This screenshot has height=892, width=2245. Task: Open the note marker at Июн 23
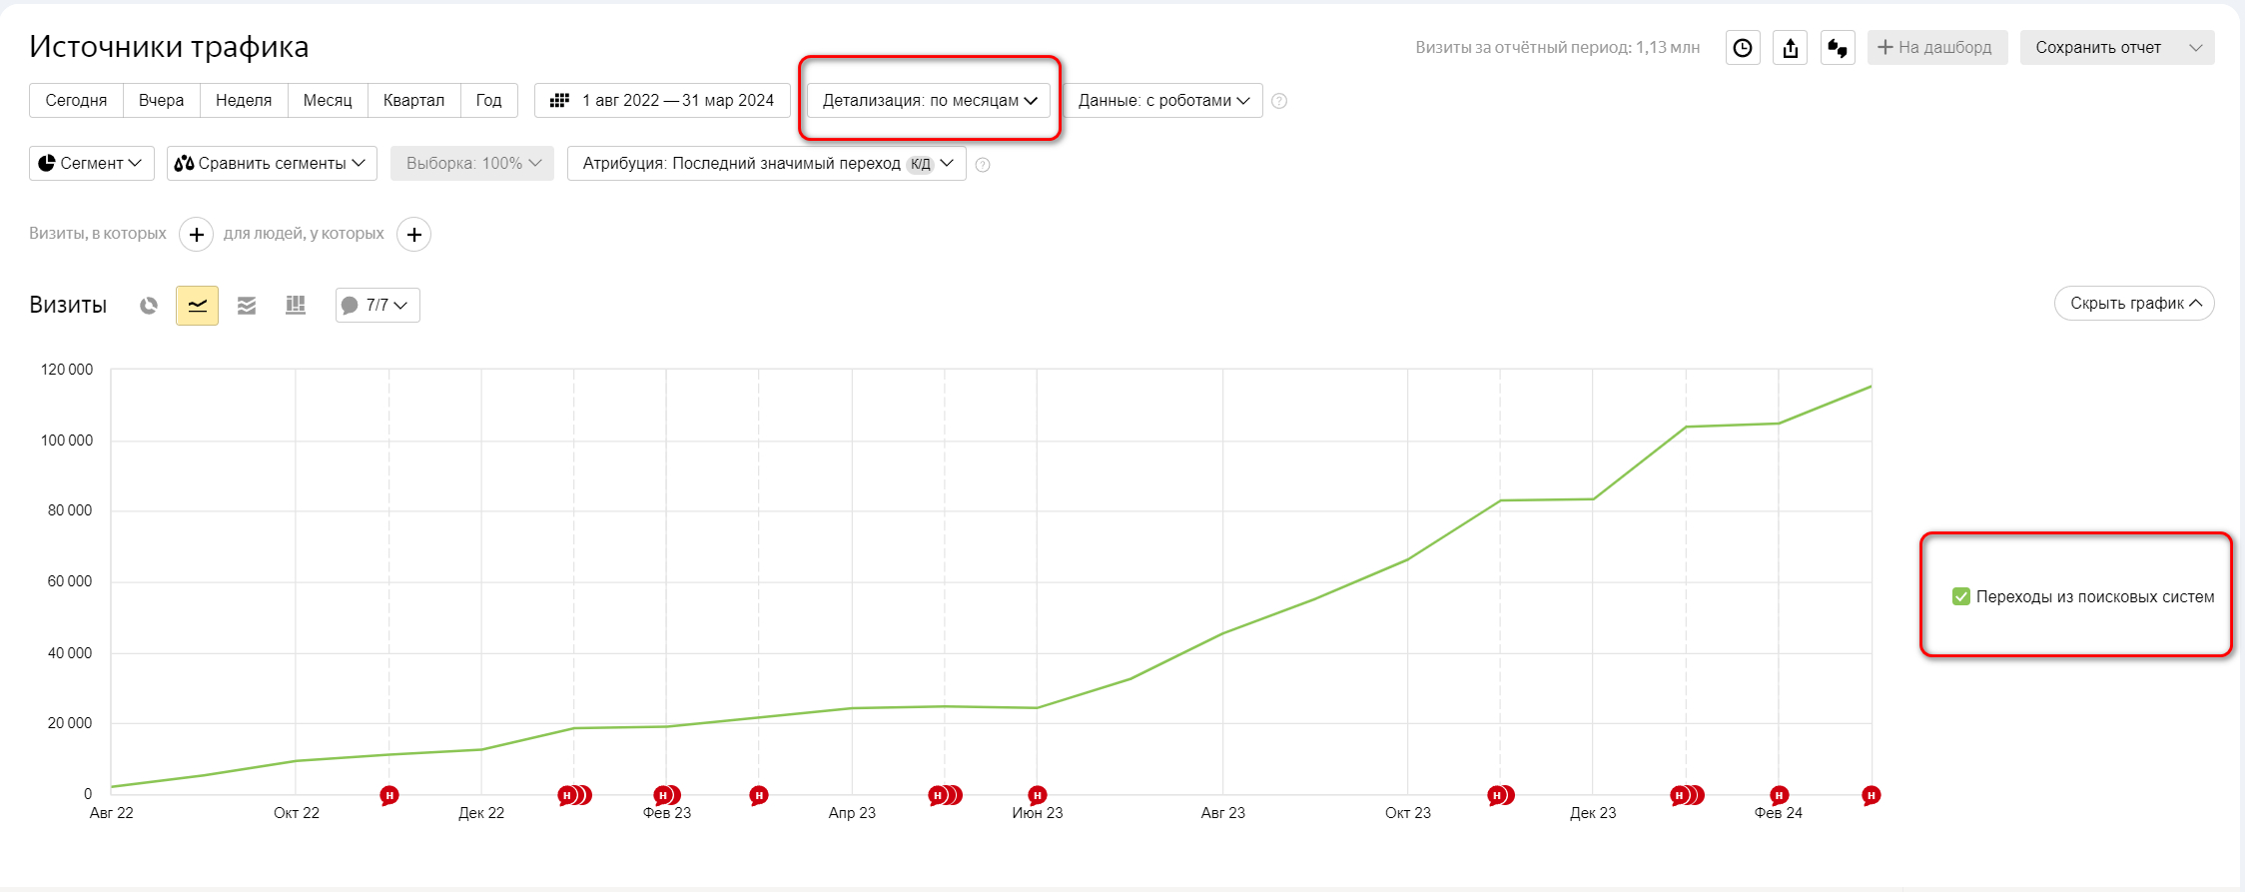[x=1038, y=796]
